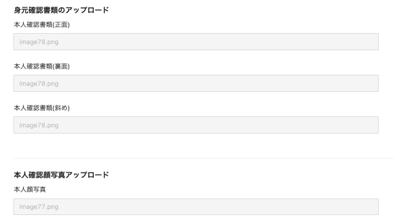The image size is (394, 223).
Task: Click the 身元確認書類のアップロード section heading
Action: point(61,10)
